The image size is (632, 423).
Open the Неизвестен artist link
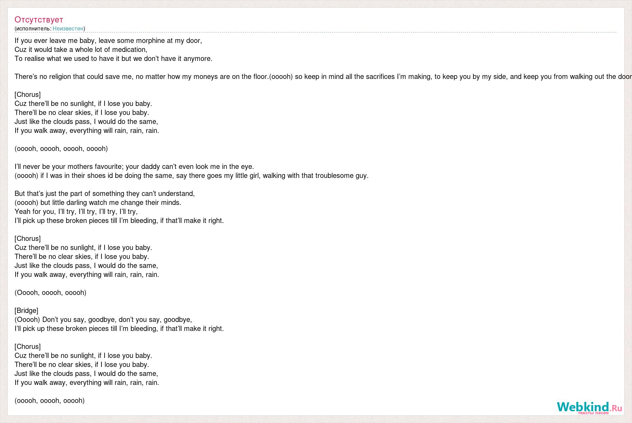coord(68,28)
